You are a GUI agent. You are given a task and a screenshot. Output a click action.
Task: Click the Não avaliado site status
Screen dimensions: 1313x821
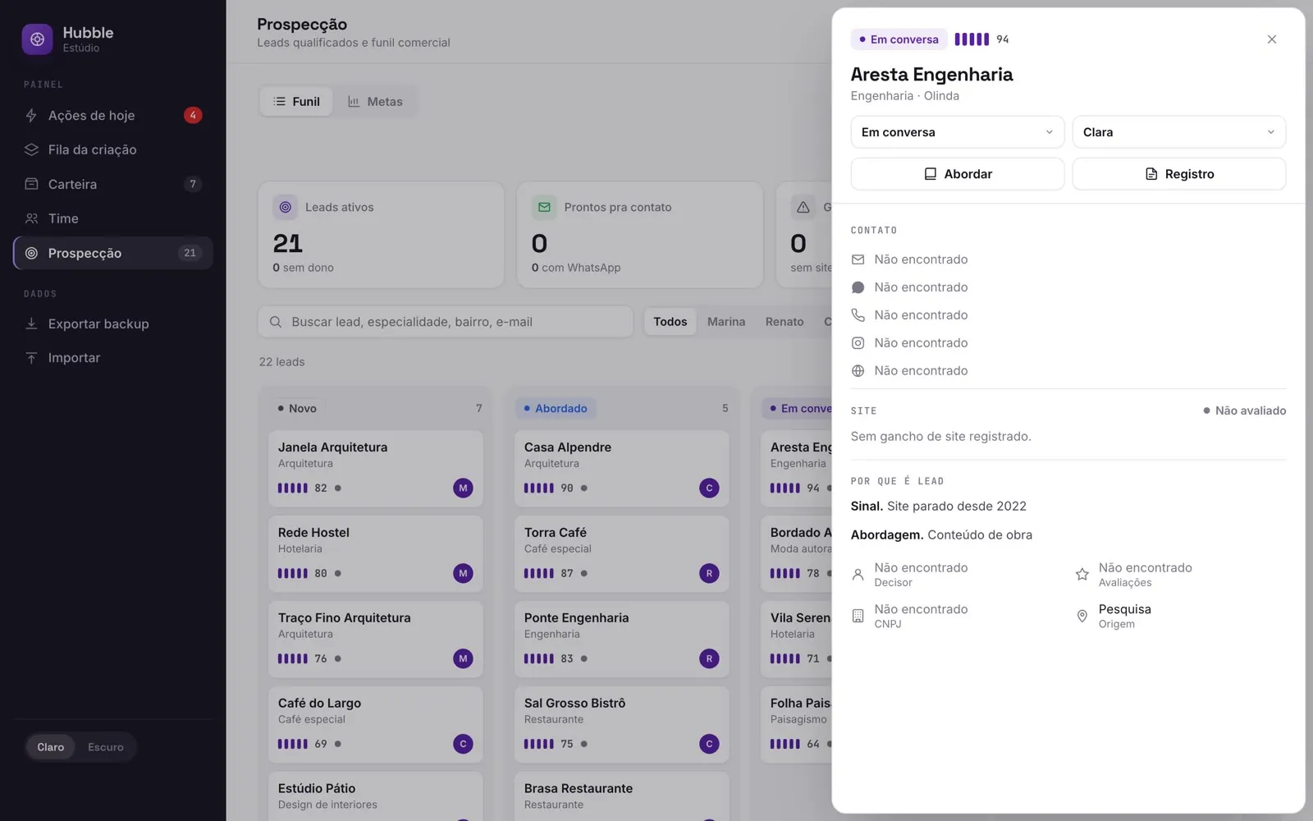pyautogui.click(x=1244, y=410)
